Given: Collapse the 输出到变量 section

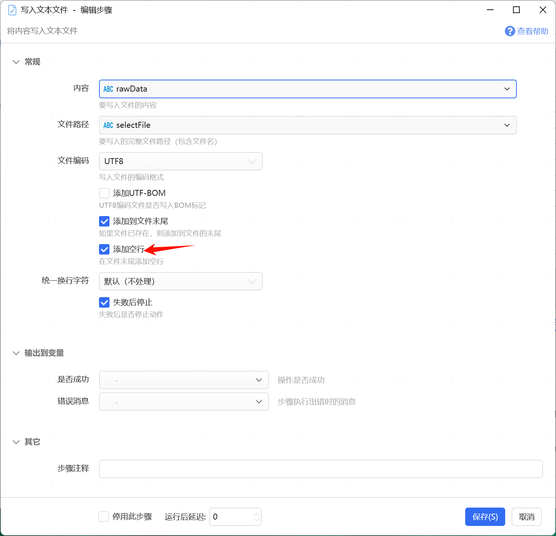Looking at the screenshot, I should pos(16,353).
